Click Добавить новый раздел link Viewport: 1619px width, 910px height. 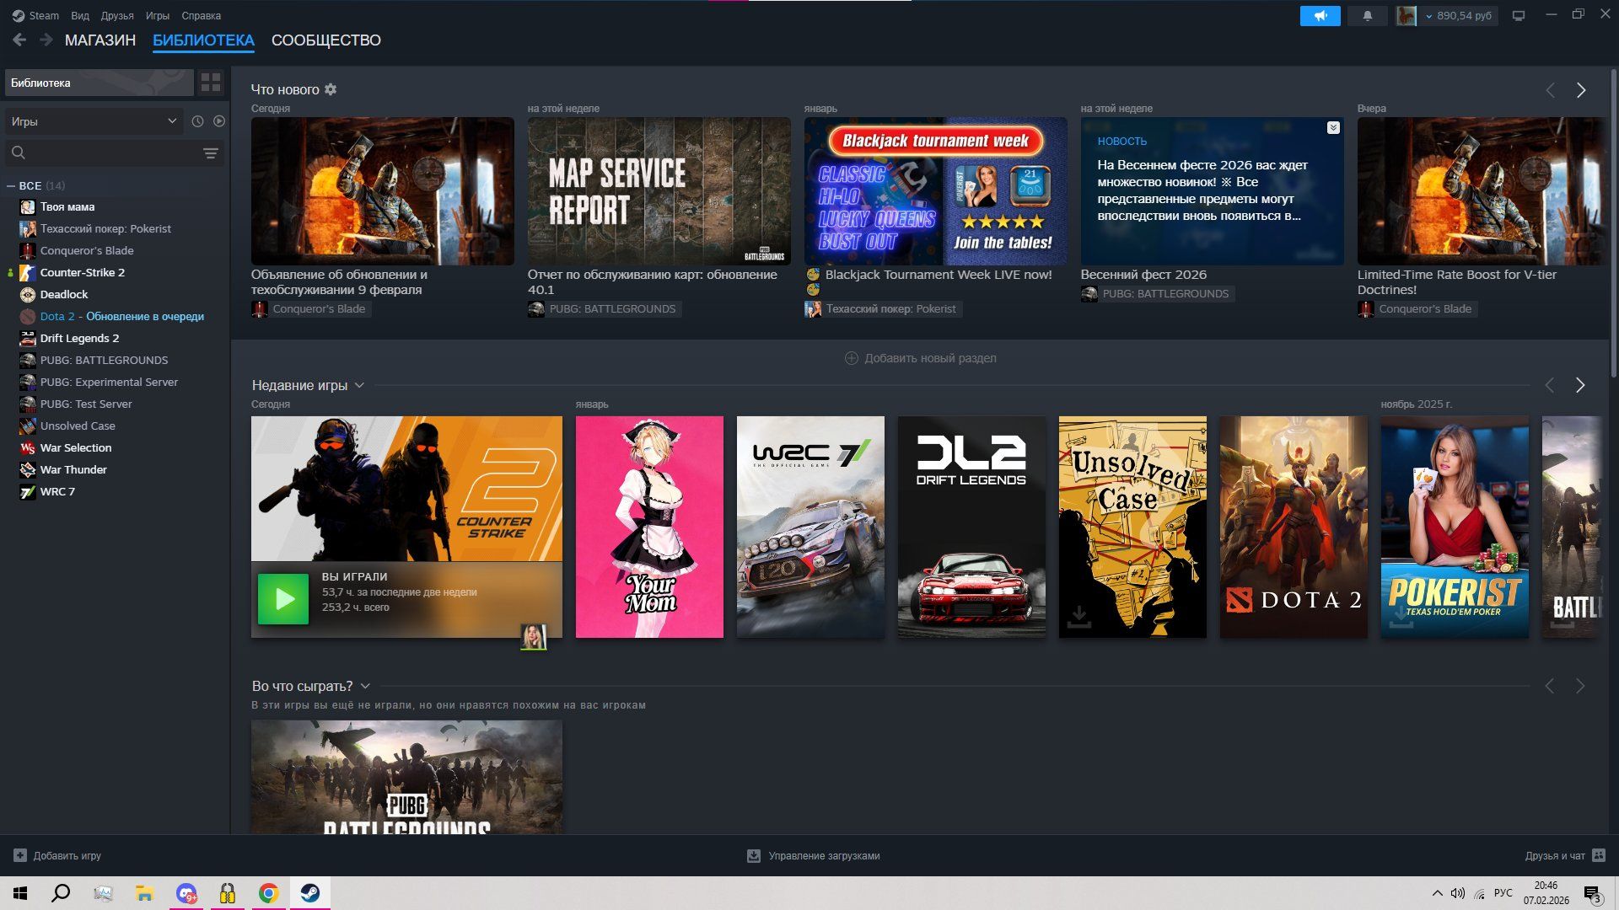tap(920, 358)
